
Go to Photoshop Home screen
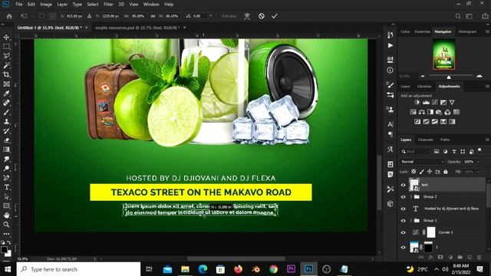point(9,16)
